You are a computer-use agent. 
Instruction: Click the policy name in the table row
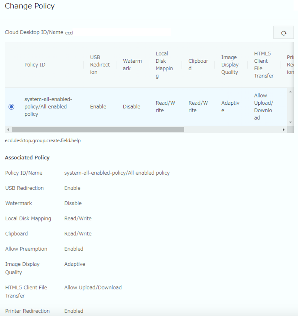tap(48, 107)
